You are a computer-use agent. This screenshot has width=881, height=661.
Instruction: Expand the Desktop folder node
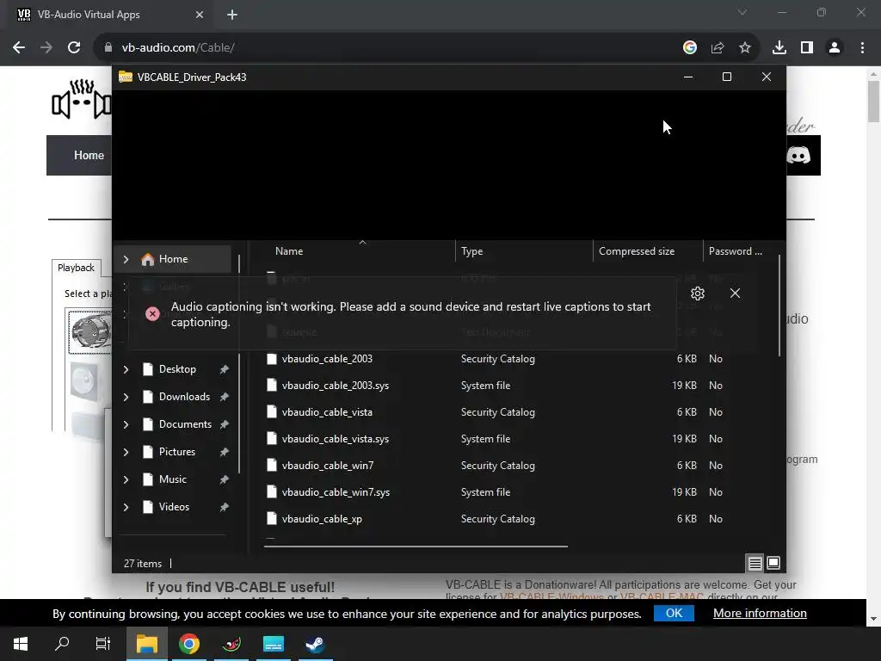tap(126, 369)
